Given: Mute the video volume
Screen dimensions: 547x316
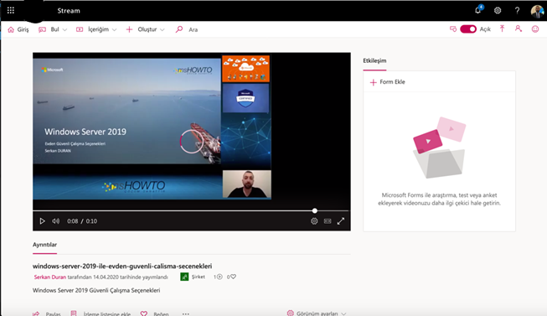Looking at the screenshot, I should (x=56, y=221).
